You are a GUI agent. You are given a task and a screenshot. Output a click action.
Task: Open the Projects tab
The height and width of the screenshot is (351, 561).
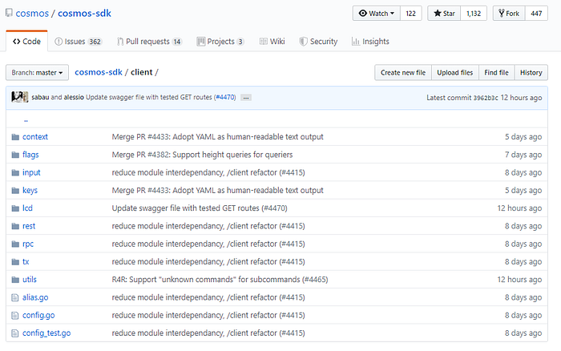pos(220,42)
